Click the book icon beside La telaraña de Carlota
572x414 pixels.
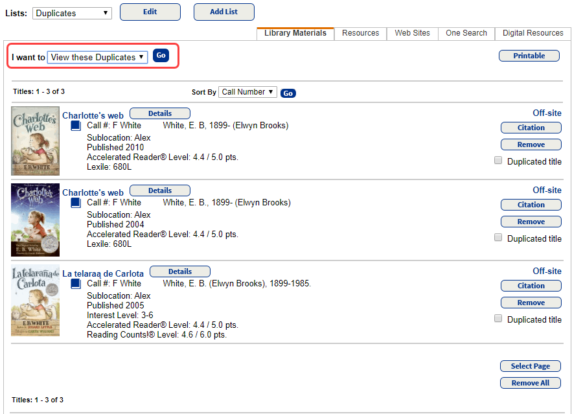76,284
